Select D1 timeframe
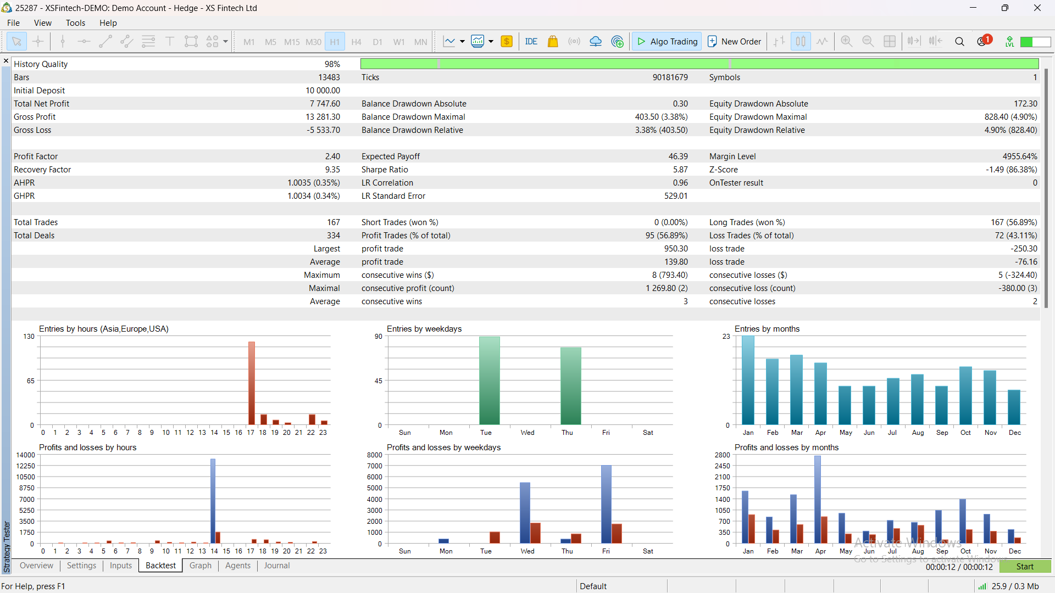Viewport: 1055px width, 593px height. (x=377, y=42)
